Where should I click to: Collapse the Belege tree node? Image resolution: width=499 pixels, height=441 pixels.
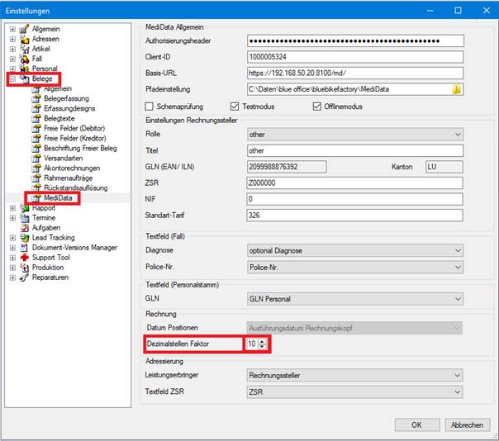(x=12, y=78)
